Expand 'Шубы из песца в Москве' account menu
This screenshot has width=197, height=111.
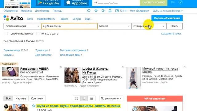(x=167, y=11)
